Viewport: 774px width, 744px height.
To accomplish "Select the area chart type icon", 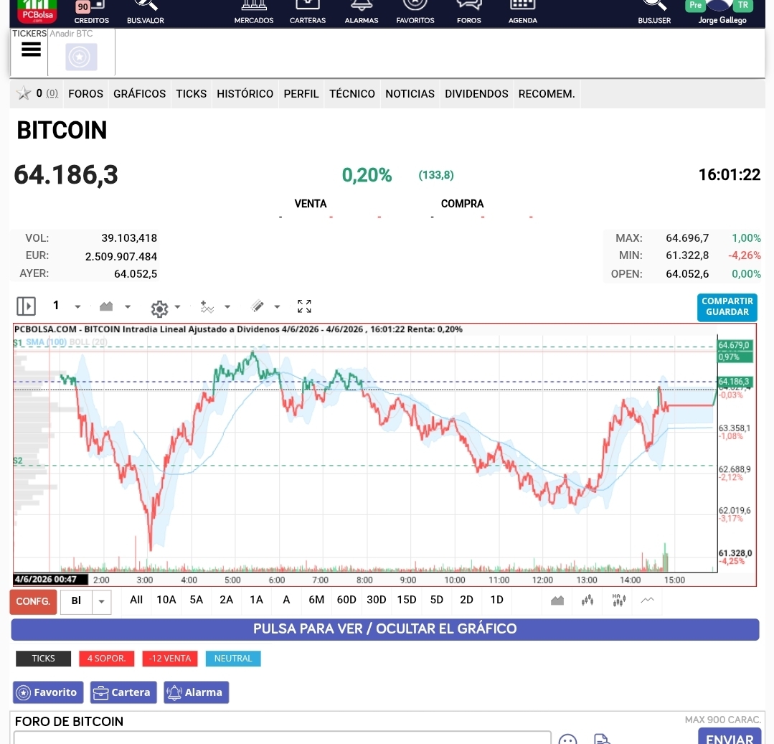I will point(105,306).
